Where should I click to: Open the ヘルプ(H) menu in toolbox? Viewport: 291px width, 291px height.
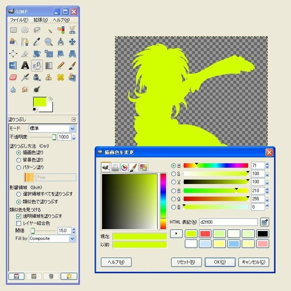tap(61, 20)
